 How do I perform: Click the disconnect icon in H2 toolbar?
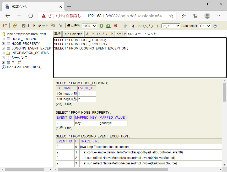coord(5,26)
